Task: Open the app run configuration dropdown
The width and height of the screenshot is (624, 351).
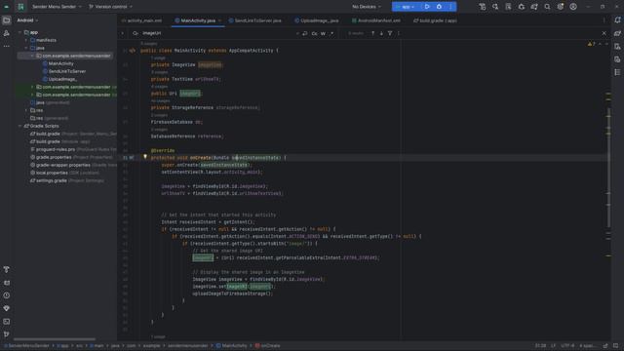Action: point(406,7)
